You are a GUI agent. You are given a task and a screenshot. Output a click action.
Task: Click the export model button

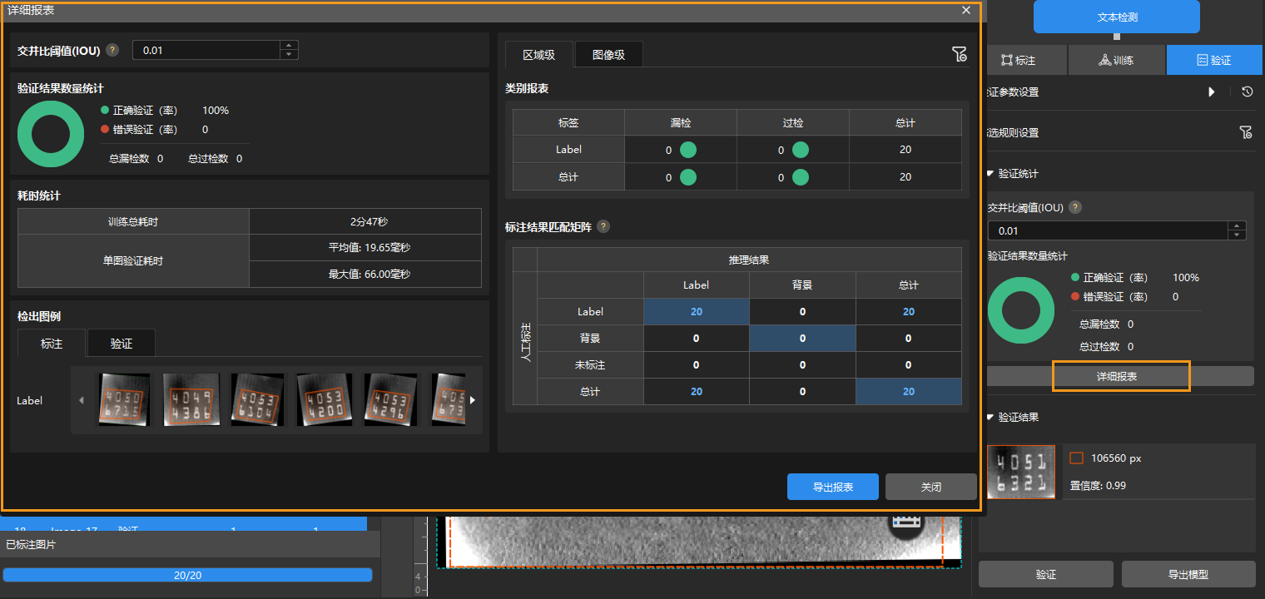tap(1188, 574)
